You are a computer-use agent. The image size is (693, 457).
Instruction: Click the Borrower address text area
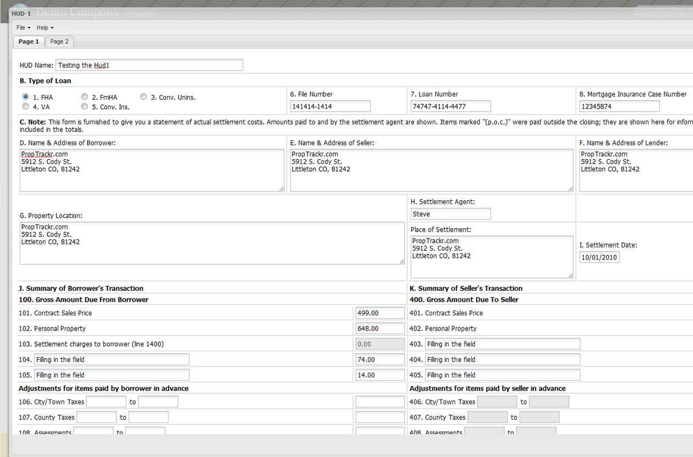[x=152, y=170]
